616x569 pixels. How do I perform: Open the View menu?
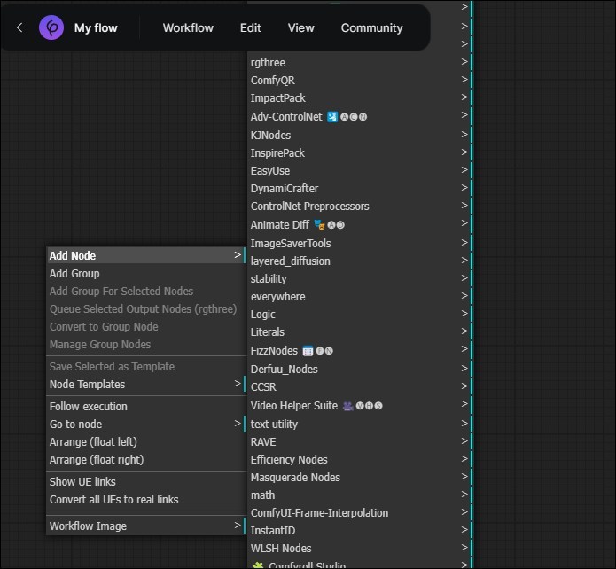coord(301,27)
